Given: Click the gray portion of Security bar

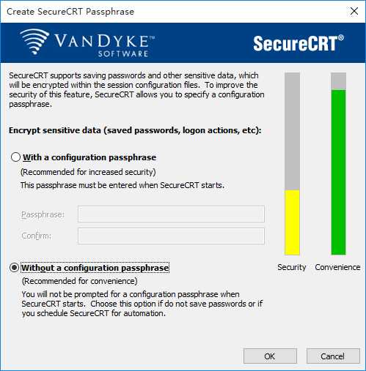Looking at the screenshot, I should [292, 131].
